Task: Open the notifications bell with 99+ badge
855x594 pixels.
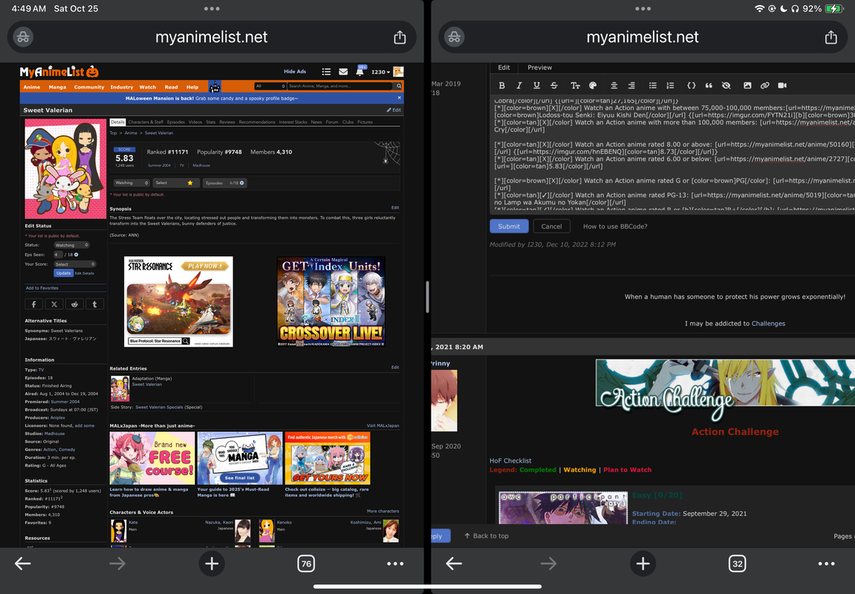Action: coord(360,71)
